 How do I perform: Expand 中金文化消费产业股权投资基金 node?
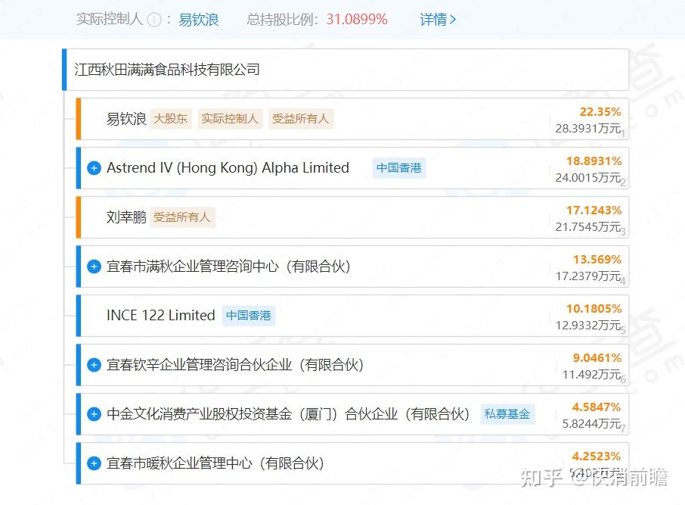pyautogui.click(x=94, y=414)
